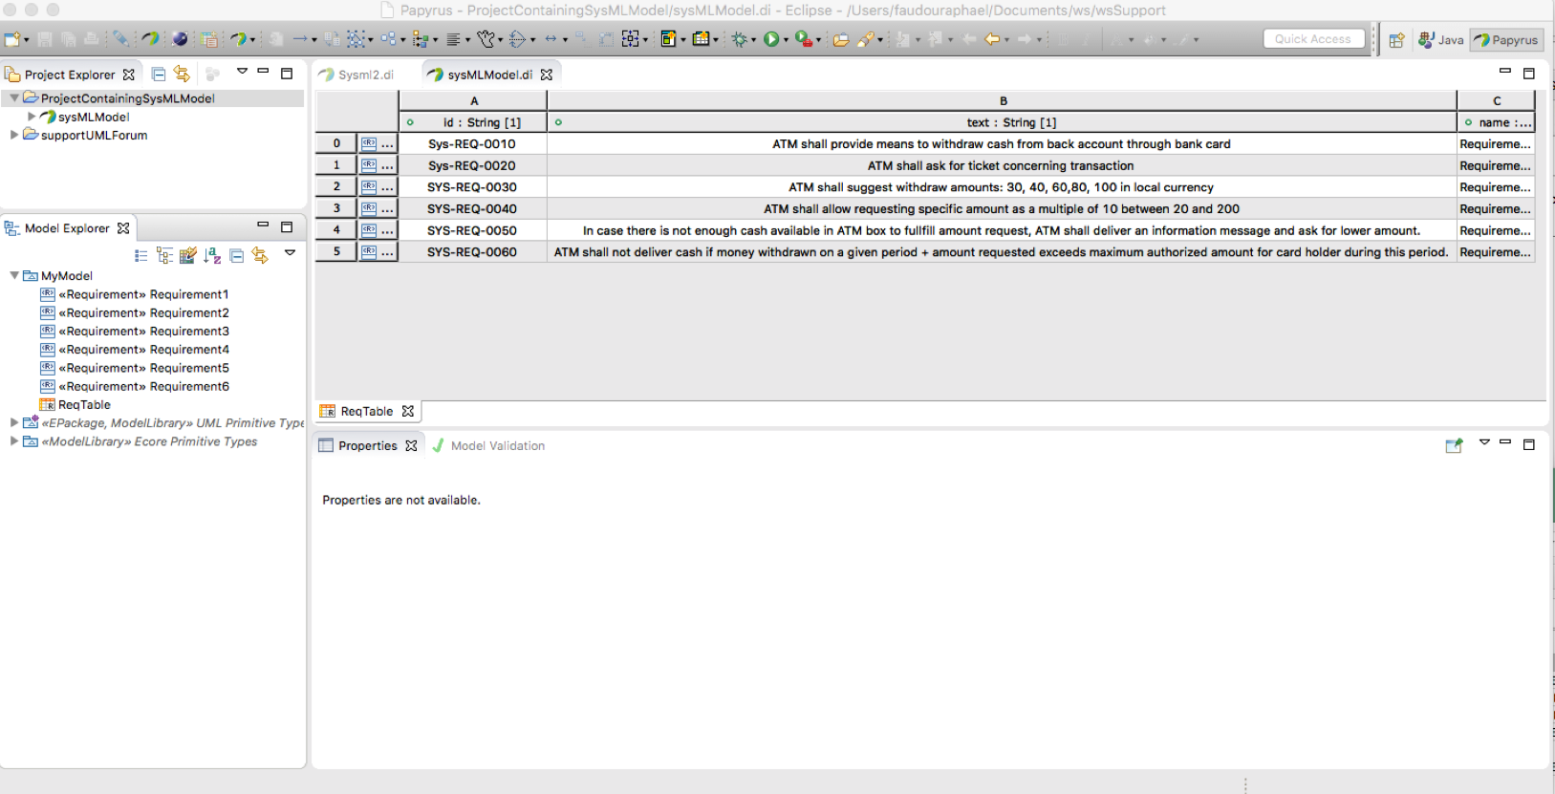Click the 'ATM shall suggest withdraw amounts' cell
The width and height of the screenshot is (1555, 794).
click(1002, 187)
